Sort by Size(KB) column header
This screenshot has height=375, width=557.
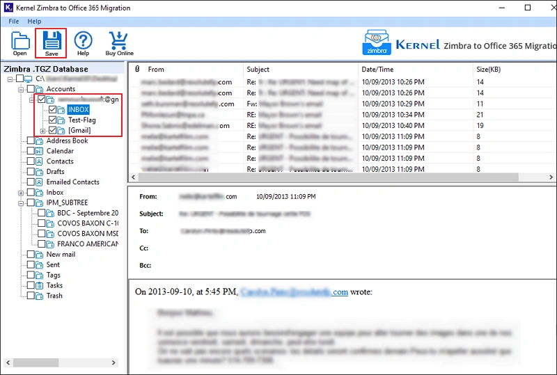pos(515,70)
